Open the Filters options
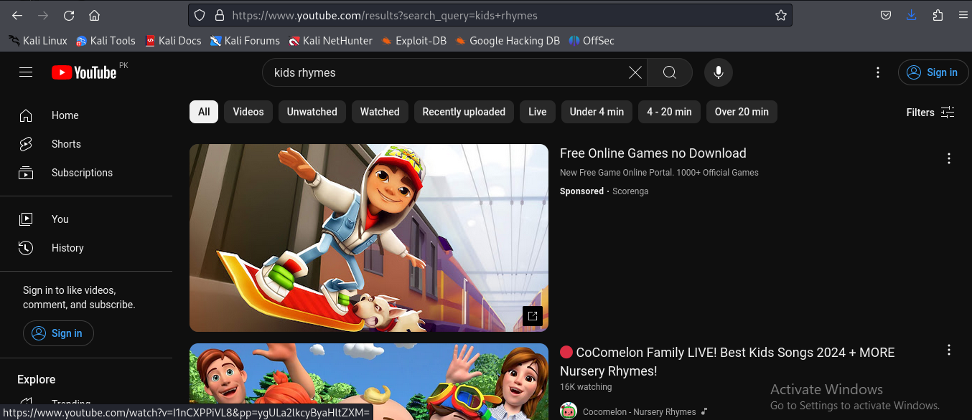Screen dimensions: 972x420 930,113
